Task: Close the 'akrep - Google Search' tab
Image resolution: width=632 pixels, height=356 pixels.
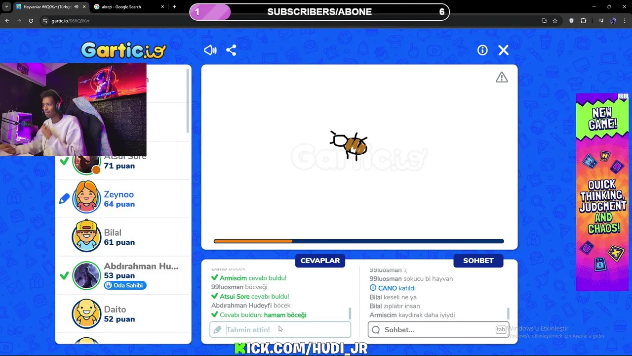Action: point(162,7)
